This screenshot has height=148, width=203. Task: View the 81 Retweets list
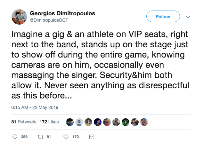pos(24,122)
